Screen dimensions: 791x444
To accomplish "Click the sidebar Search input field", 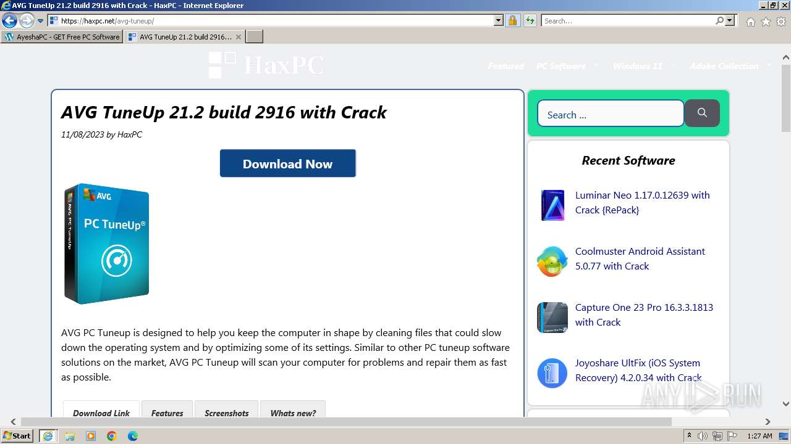I will 611,114.
